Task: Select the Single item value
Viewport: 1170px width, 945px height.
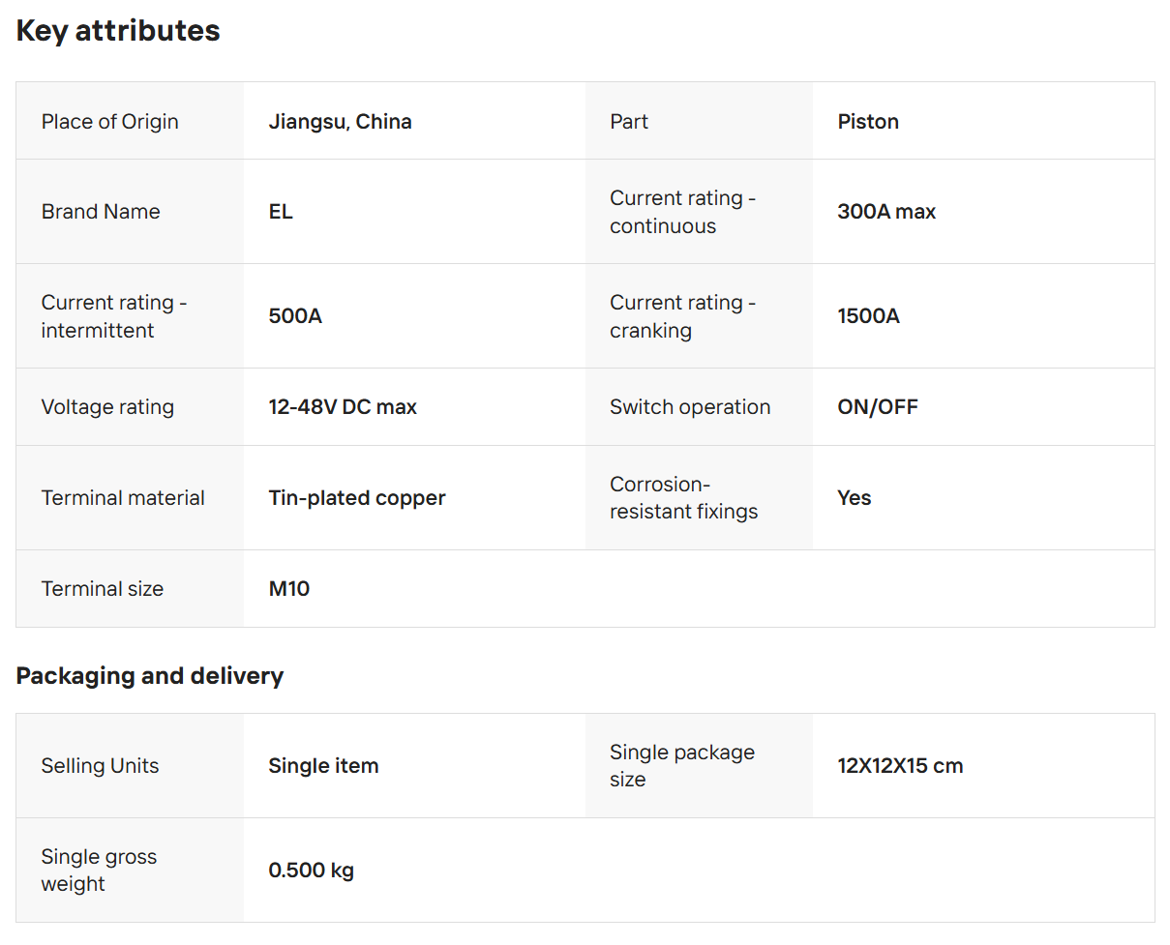Action: pyautogui.click(x=323, y=766)
